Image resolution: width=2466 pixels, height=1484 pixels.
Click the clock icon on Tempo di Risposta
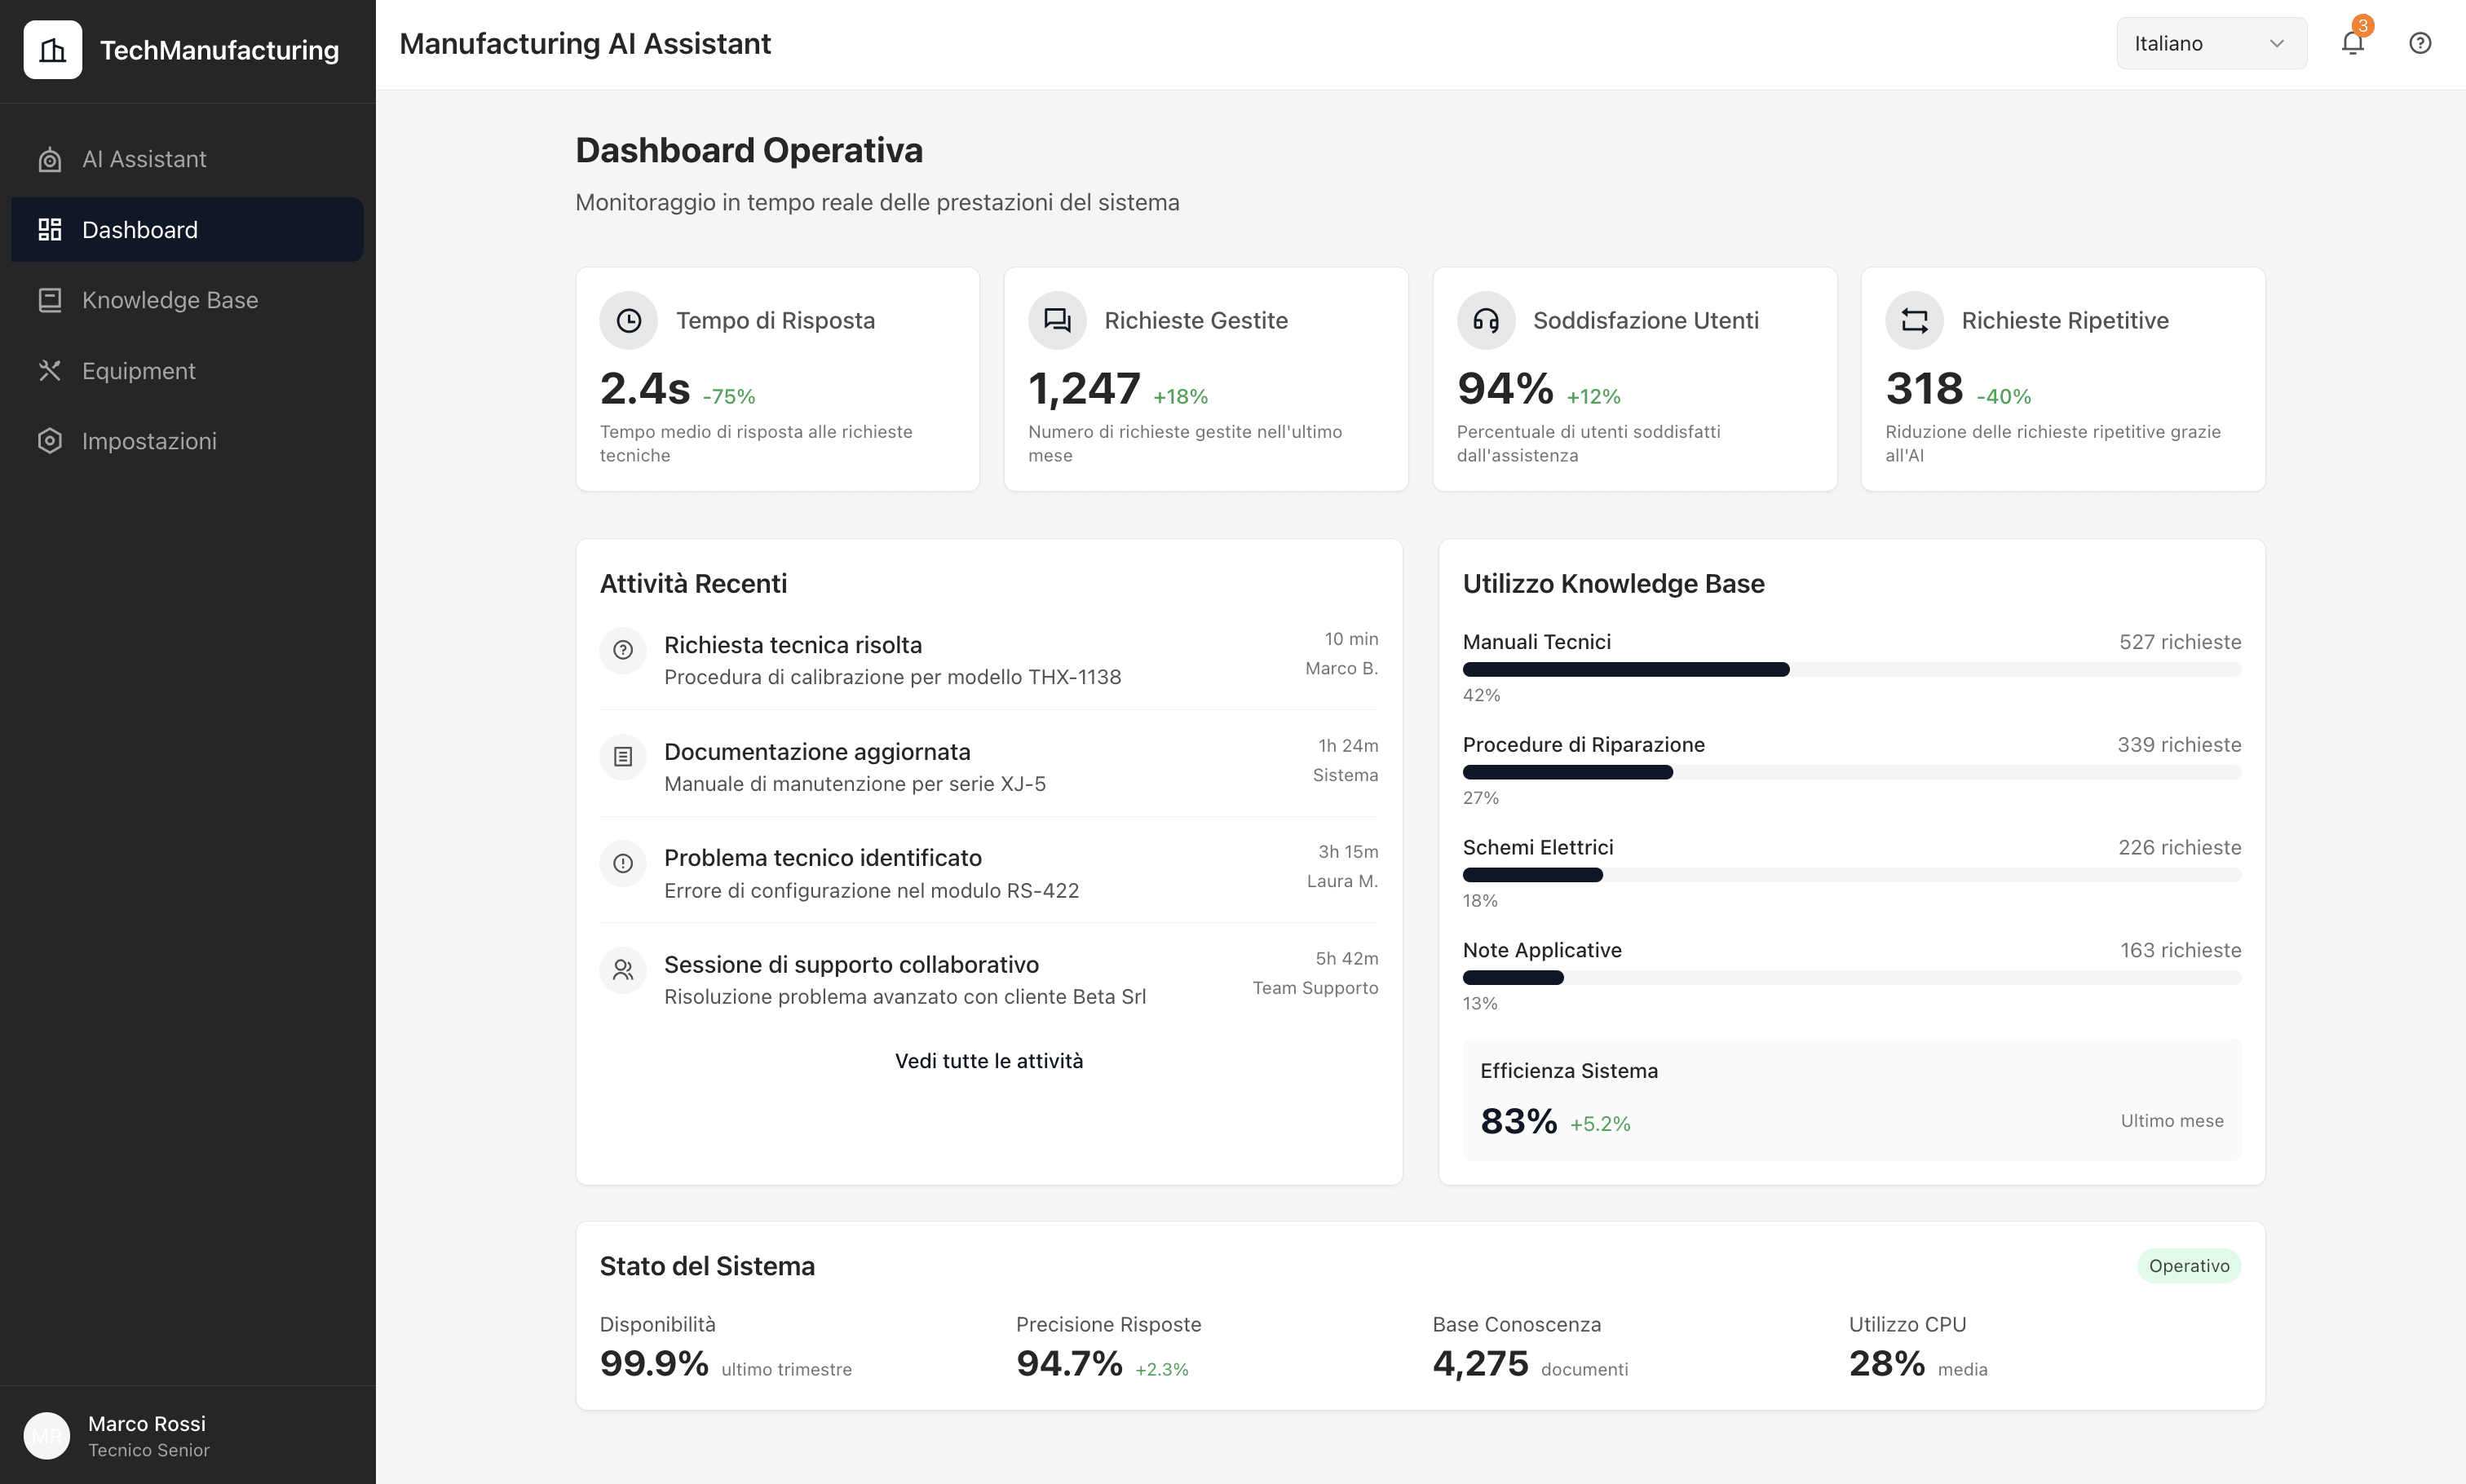click(628, 320)
